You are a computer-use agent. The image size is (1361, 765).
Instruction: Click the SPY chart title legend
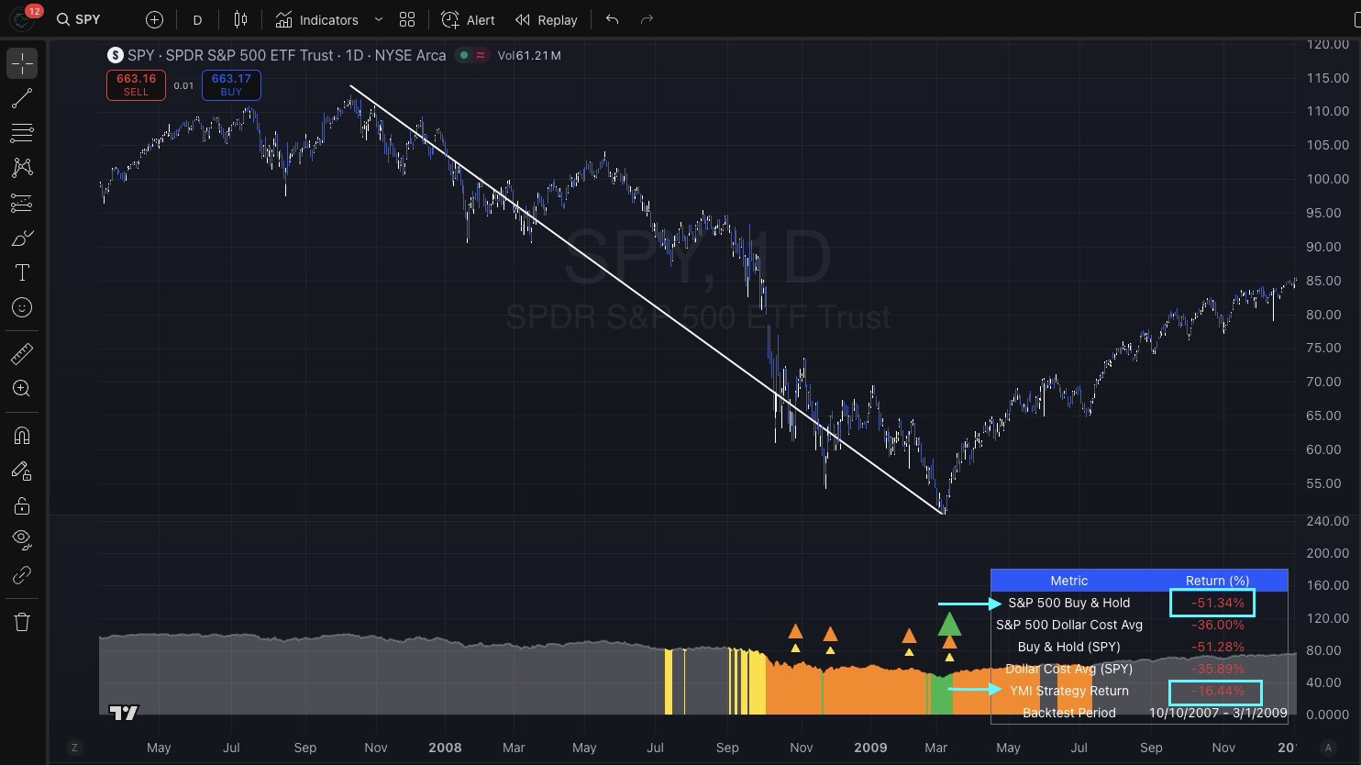pyautogui.click(x=286, y=55)
